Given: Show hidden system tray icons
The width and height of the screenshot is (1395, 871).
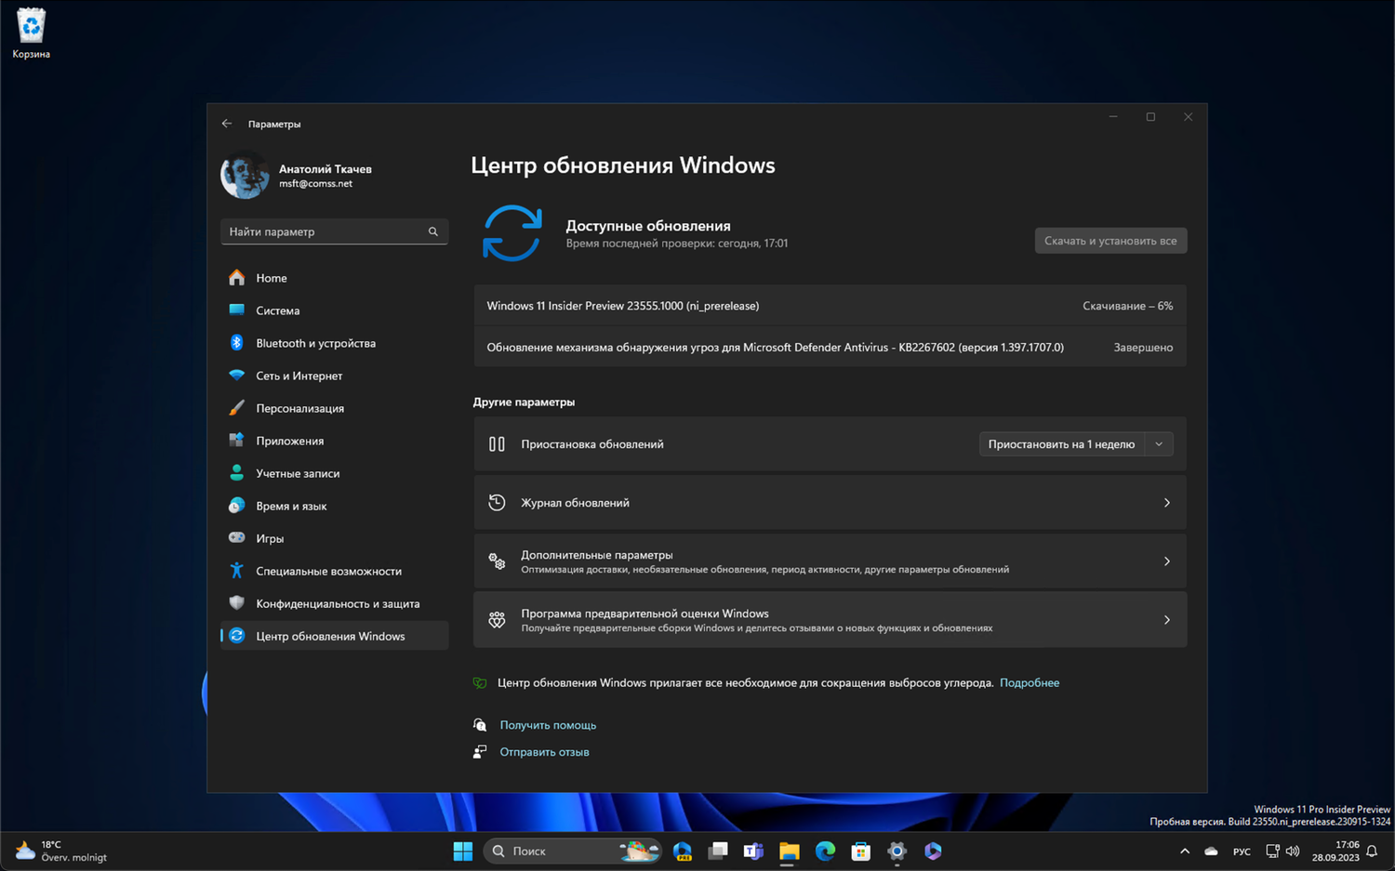Looking at the screenshot, I should 1184,851.
